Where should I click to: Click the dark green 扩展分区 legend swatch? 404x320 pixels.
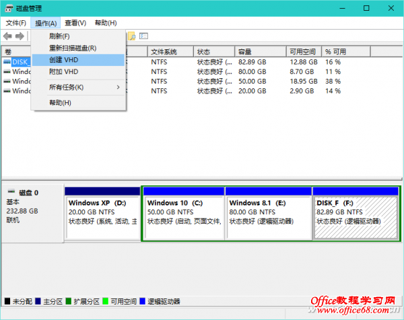pos(68,301)
